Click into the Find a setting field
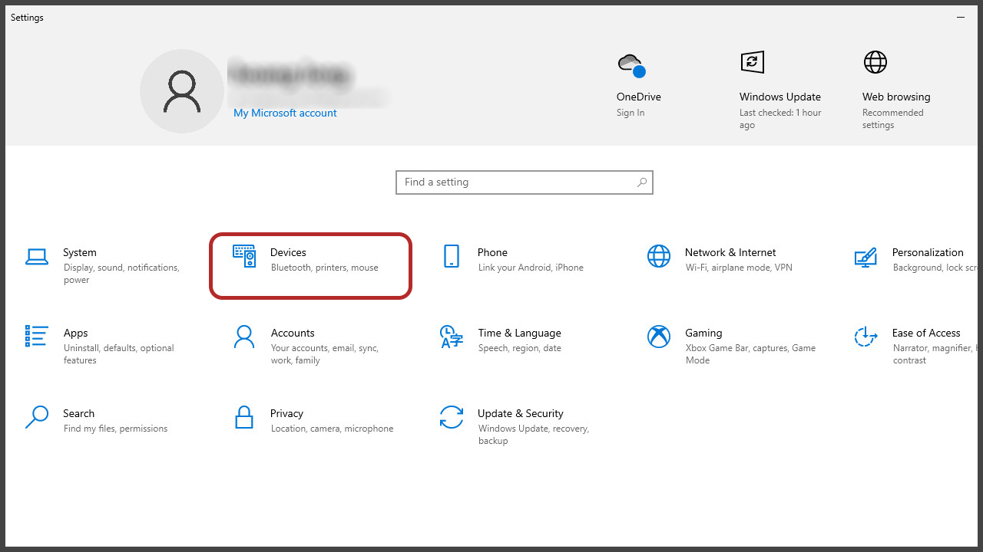Screen dimensions: 983x552 525,182
